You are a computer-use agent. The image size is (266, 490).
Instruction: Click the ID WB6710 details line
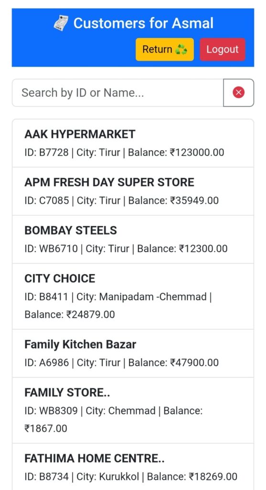126,248
